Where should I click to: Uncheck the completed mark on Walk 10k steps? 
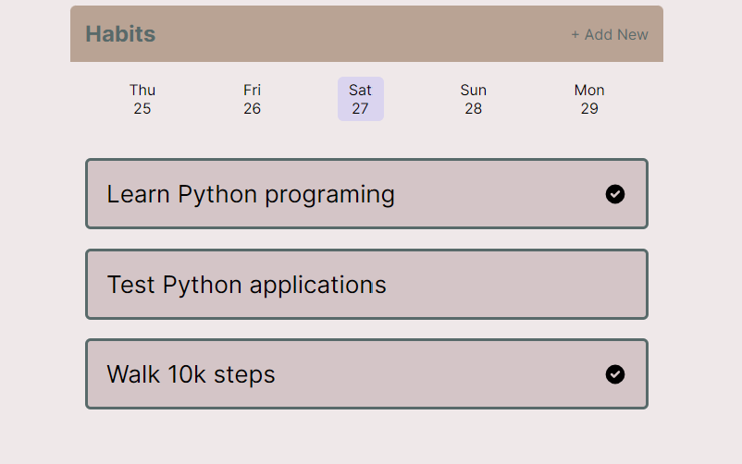[614, 374]
